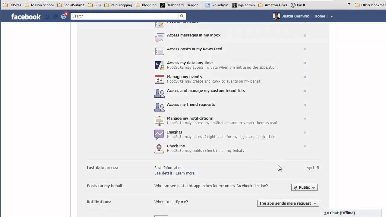Open the Chat (Offline) bar

(352, 213)
